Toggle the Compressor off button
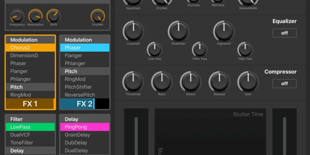This screenshot has height=155, width=310. (284, 83)
